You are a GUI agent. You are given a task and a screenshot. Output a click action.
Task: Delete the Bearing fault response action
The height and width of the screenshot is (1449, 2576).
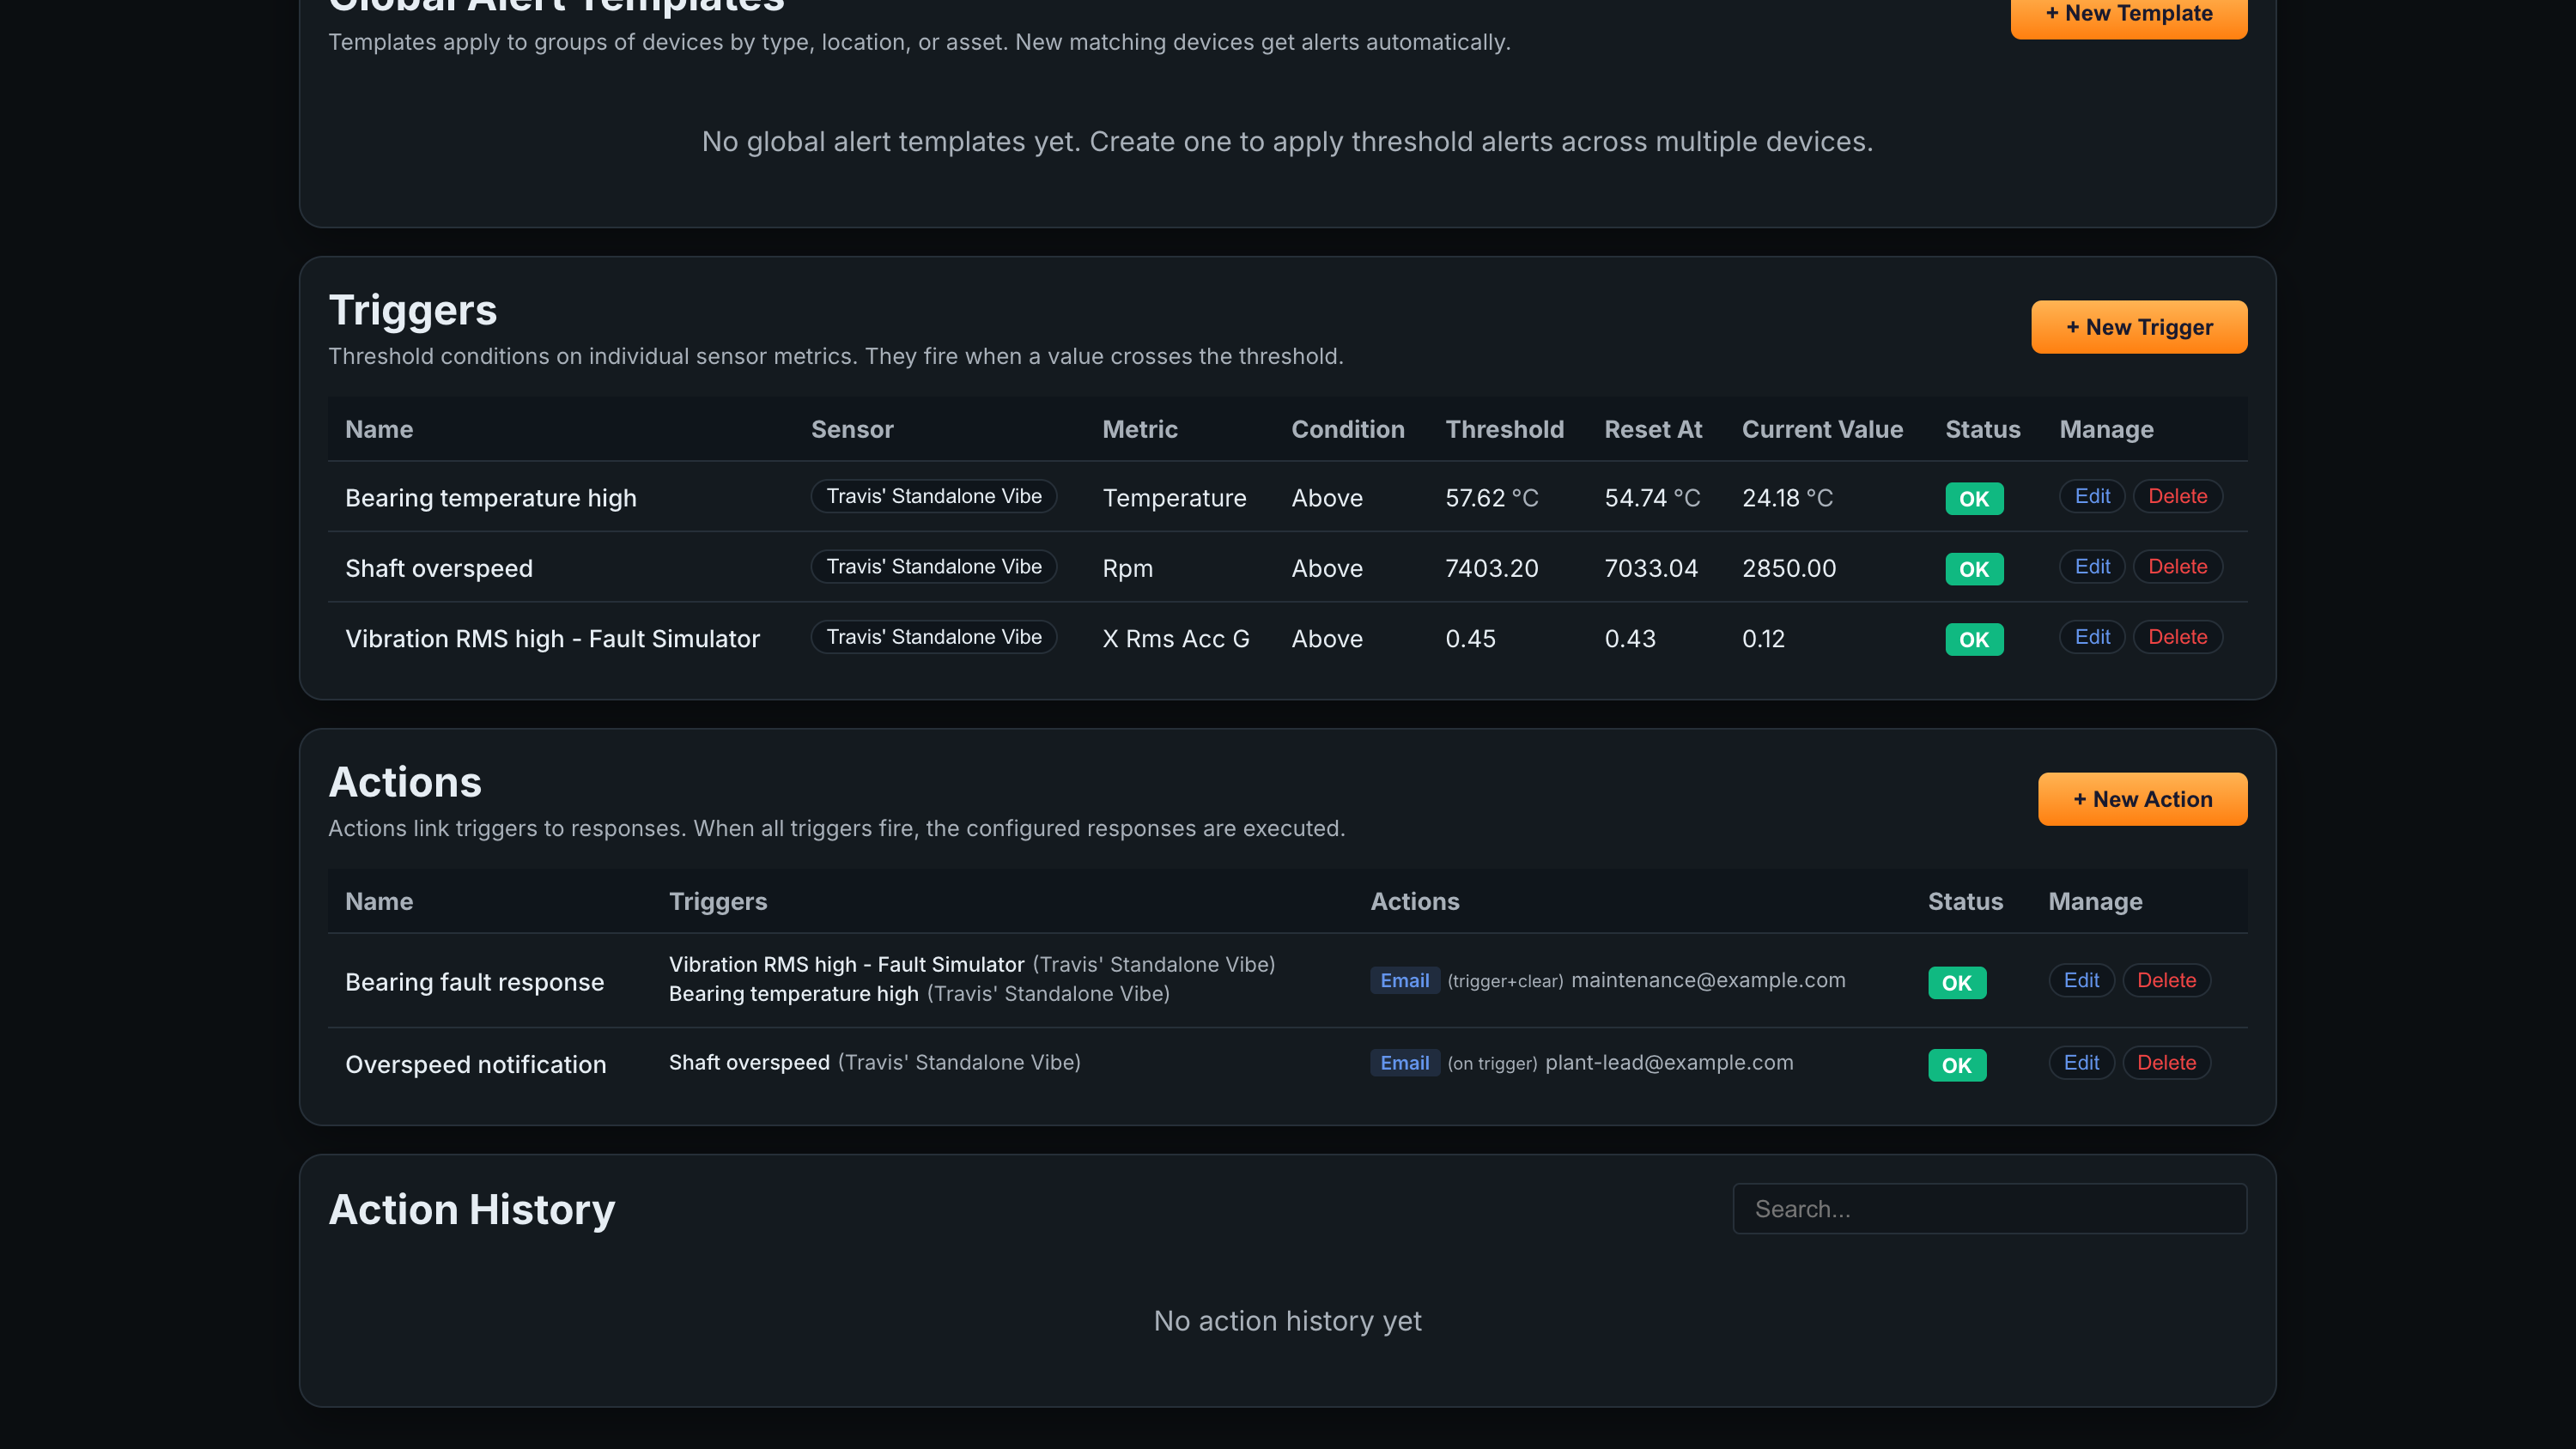(x=2166, y=980)
